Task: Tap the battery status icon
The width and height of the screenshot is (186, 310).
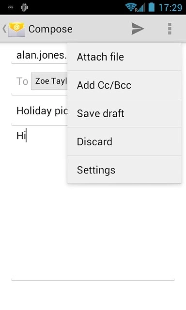Action: pos(152,7)
